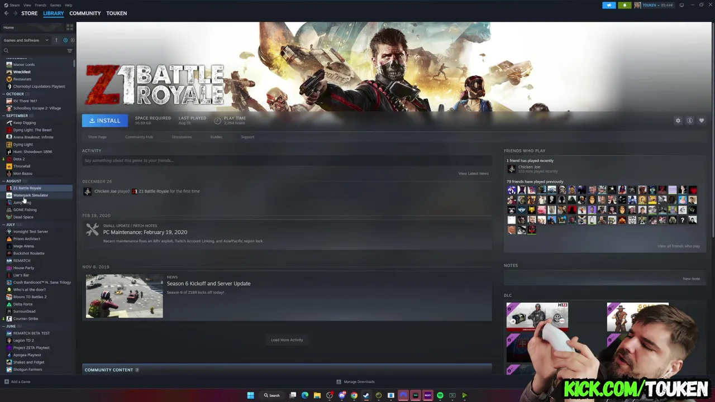Open Spotify from the taskbar

pos(440,395)
